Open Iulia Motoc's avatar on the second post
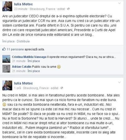The image size is (126, 140). (7, 85)
